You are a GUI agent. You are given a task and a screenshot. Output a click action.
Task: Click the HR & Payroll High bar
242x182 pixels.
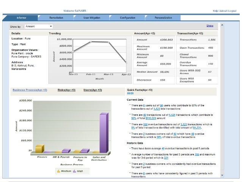click(66, 151)
